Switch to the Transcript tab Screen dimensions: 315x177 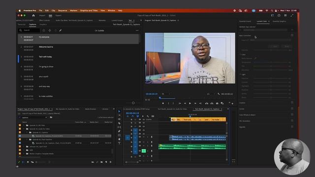(22, 25)
